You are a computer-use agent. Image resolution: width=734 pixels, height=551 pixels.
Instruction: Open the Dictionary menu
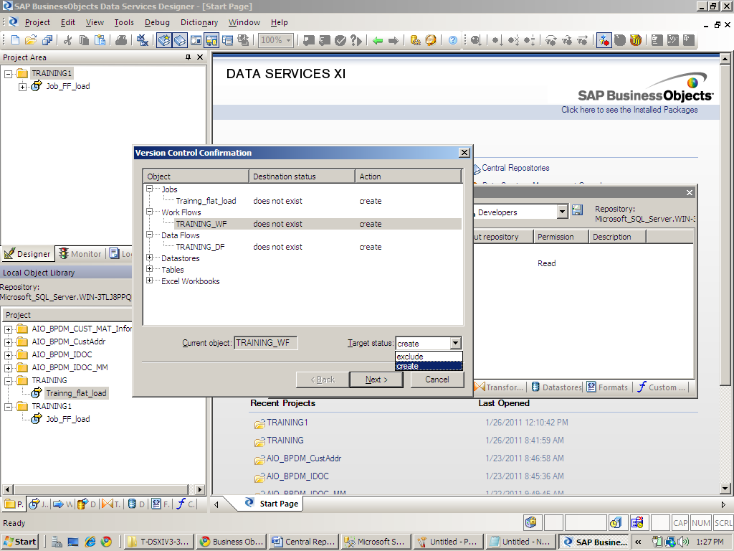pos(199,22)
